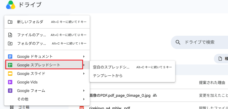Click the purple Google Forms icon
Image resolution: width=228 pixels, height=109 pixels.
(x=10, y=91)
